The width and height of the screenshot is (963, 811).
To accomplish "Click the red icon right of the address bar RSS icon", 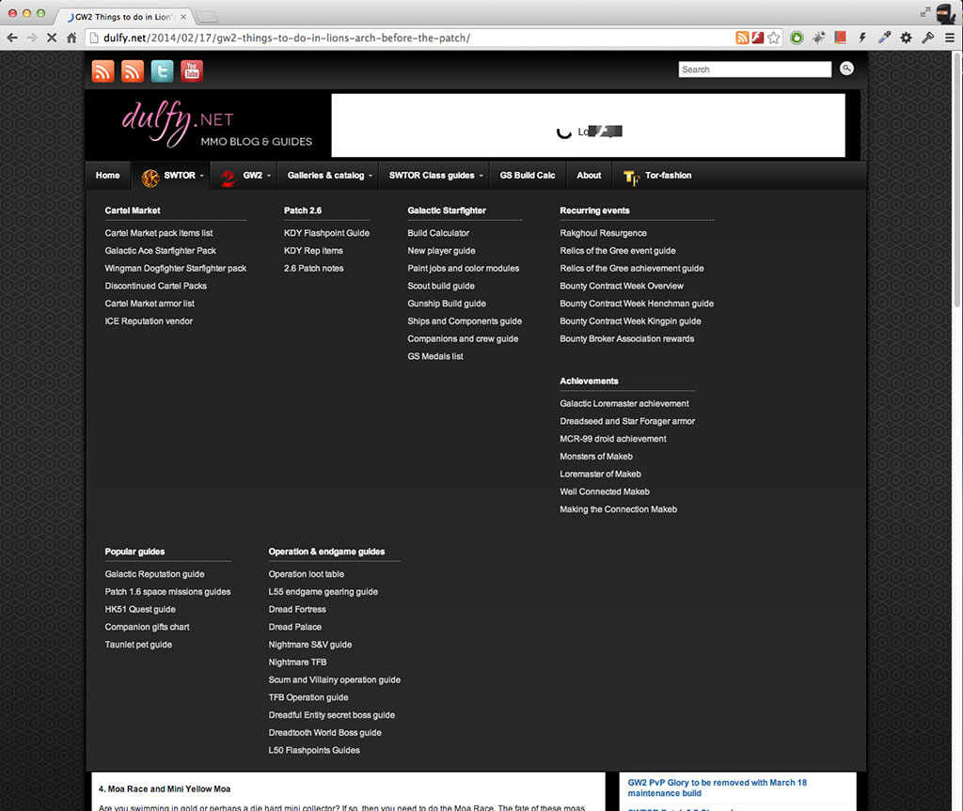I will (x=758, y=39).
